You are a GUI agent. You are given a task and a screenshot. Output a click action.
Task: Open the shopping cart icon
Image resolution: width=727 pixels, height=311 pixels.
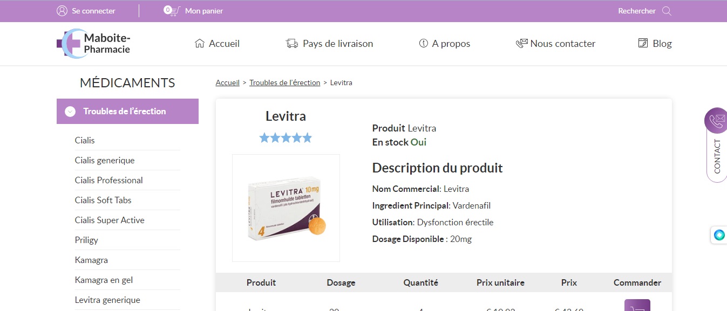172,11
